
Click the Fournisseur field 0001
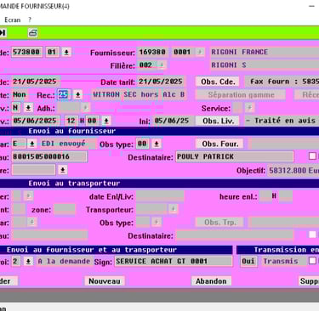click(x=183, y=52)
